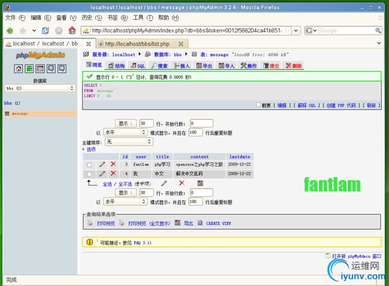Screen dimensions: 389x286
Task: Open the 插入 (Insert) tab
Action: coord(182,65)
